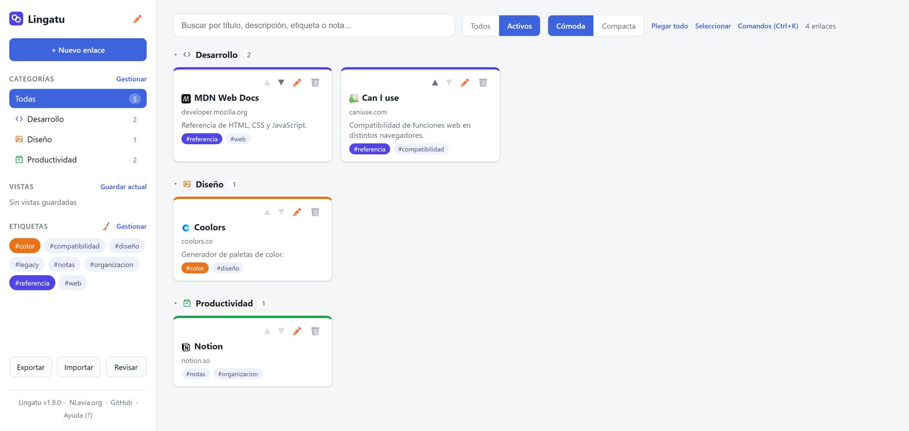Toggle the #diseño tag in sidebar
Screen dimensions: 909x431
click(127, 246)
